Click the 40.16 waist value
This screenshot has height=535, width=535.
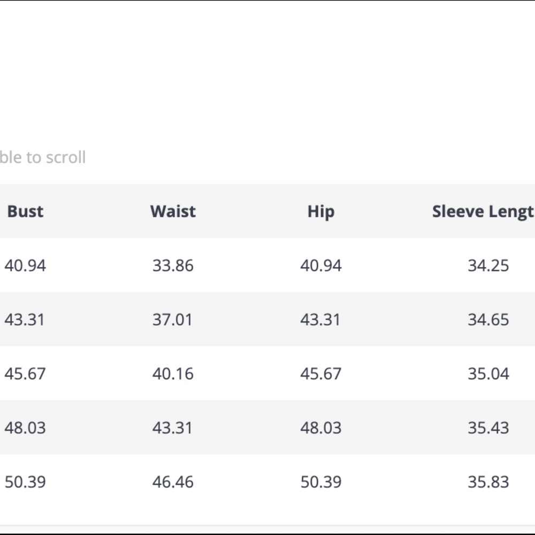point(173,373)
